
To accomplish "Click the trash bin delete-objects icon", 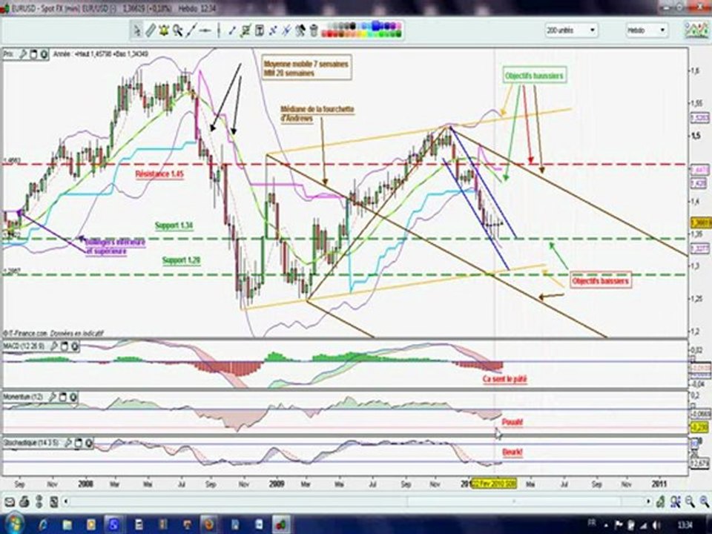I will coord(314,30).
